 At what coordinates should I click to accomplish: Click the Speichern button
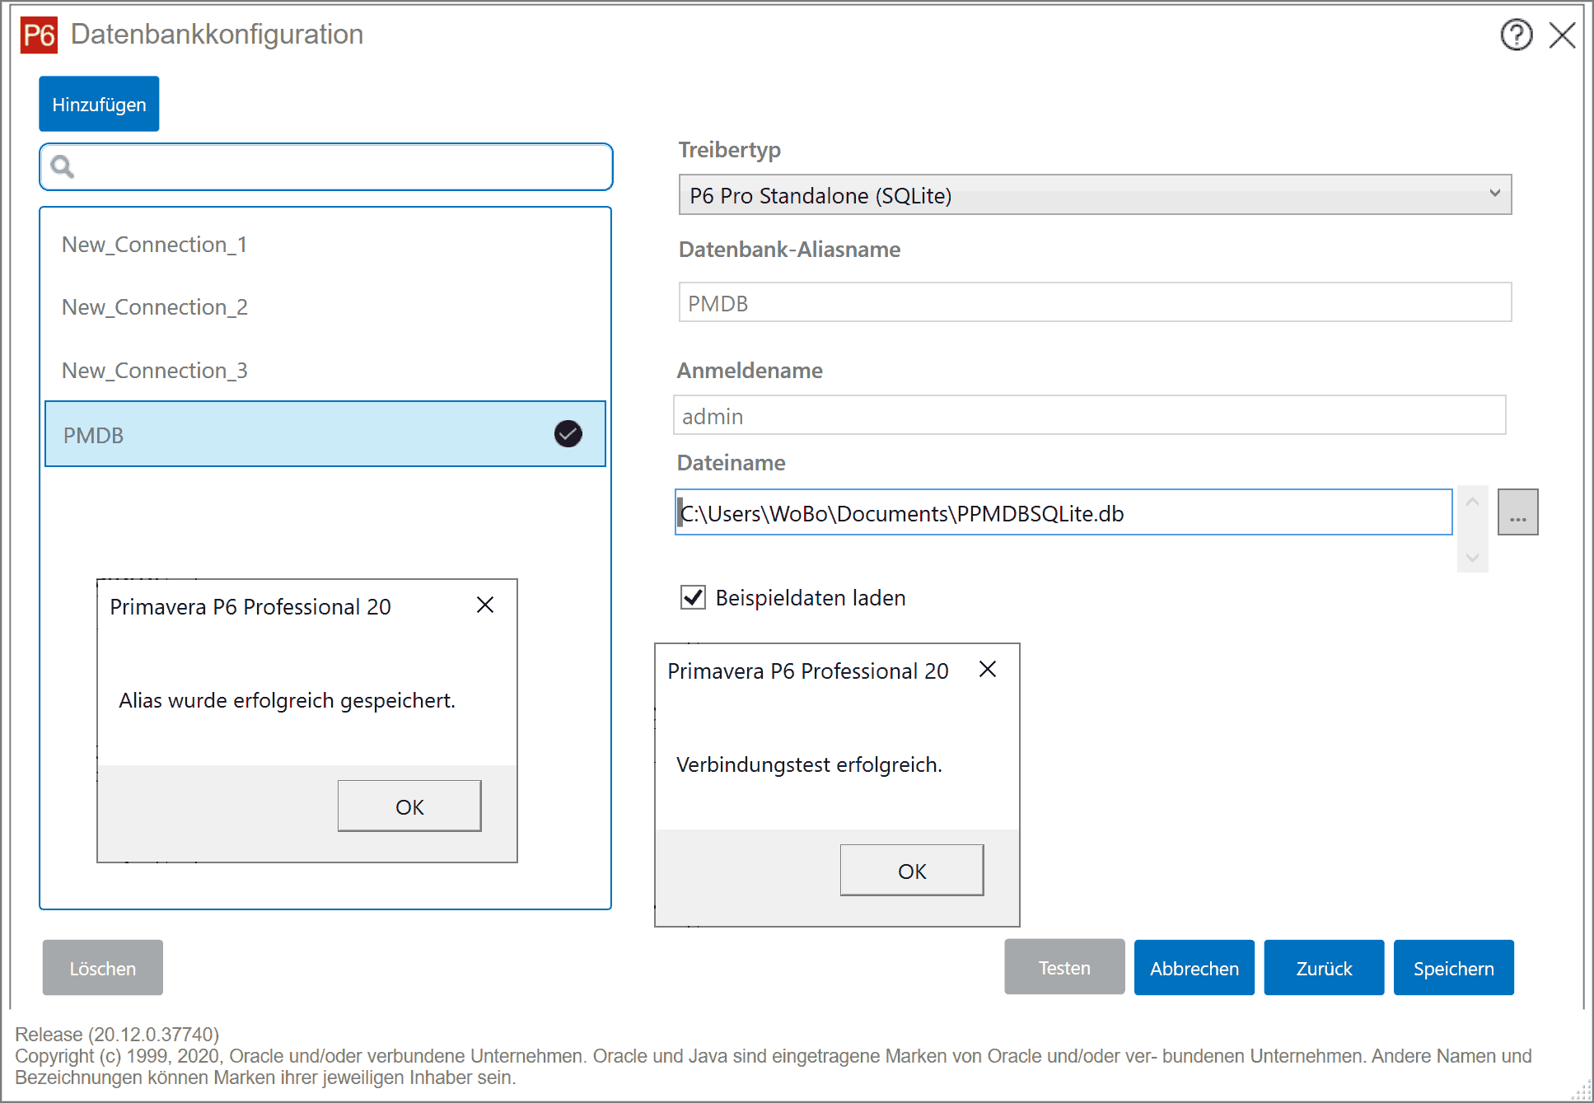(1453, 968)
